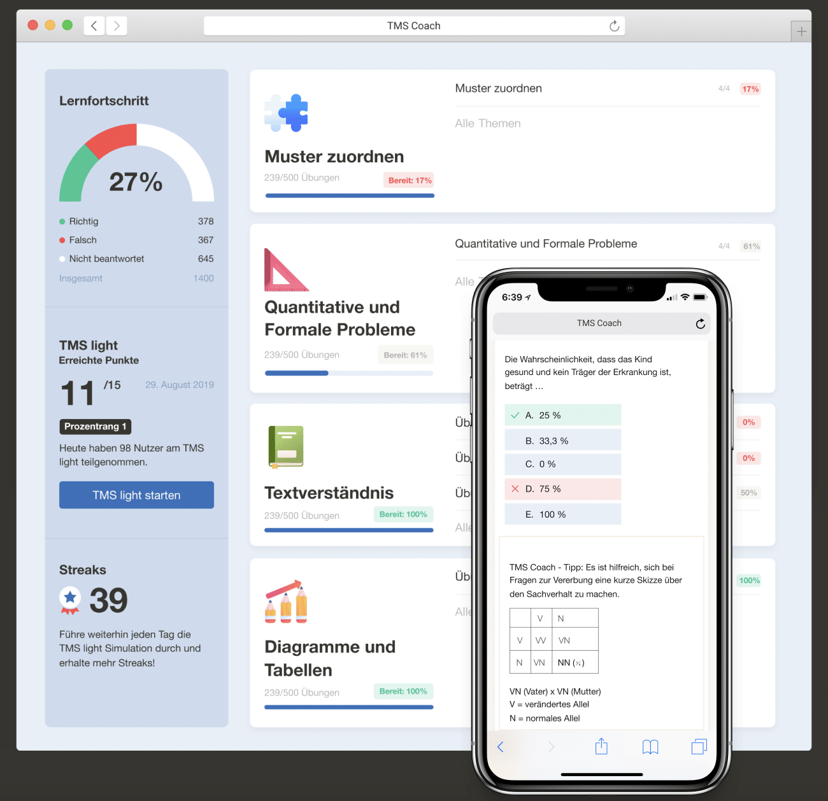The width and height of the screenshot is (828, 801).
Task: Click Nicht beantwortet 645 legend row
Action: [x=136, y=259]
